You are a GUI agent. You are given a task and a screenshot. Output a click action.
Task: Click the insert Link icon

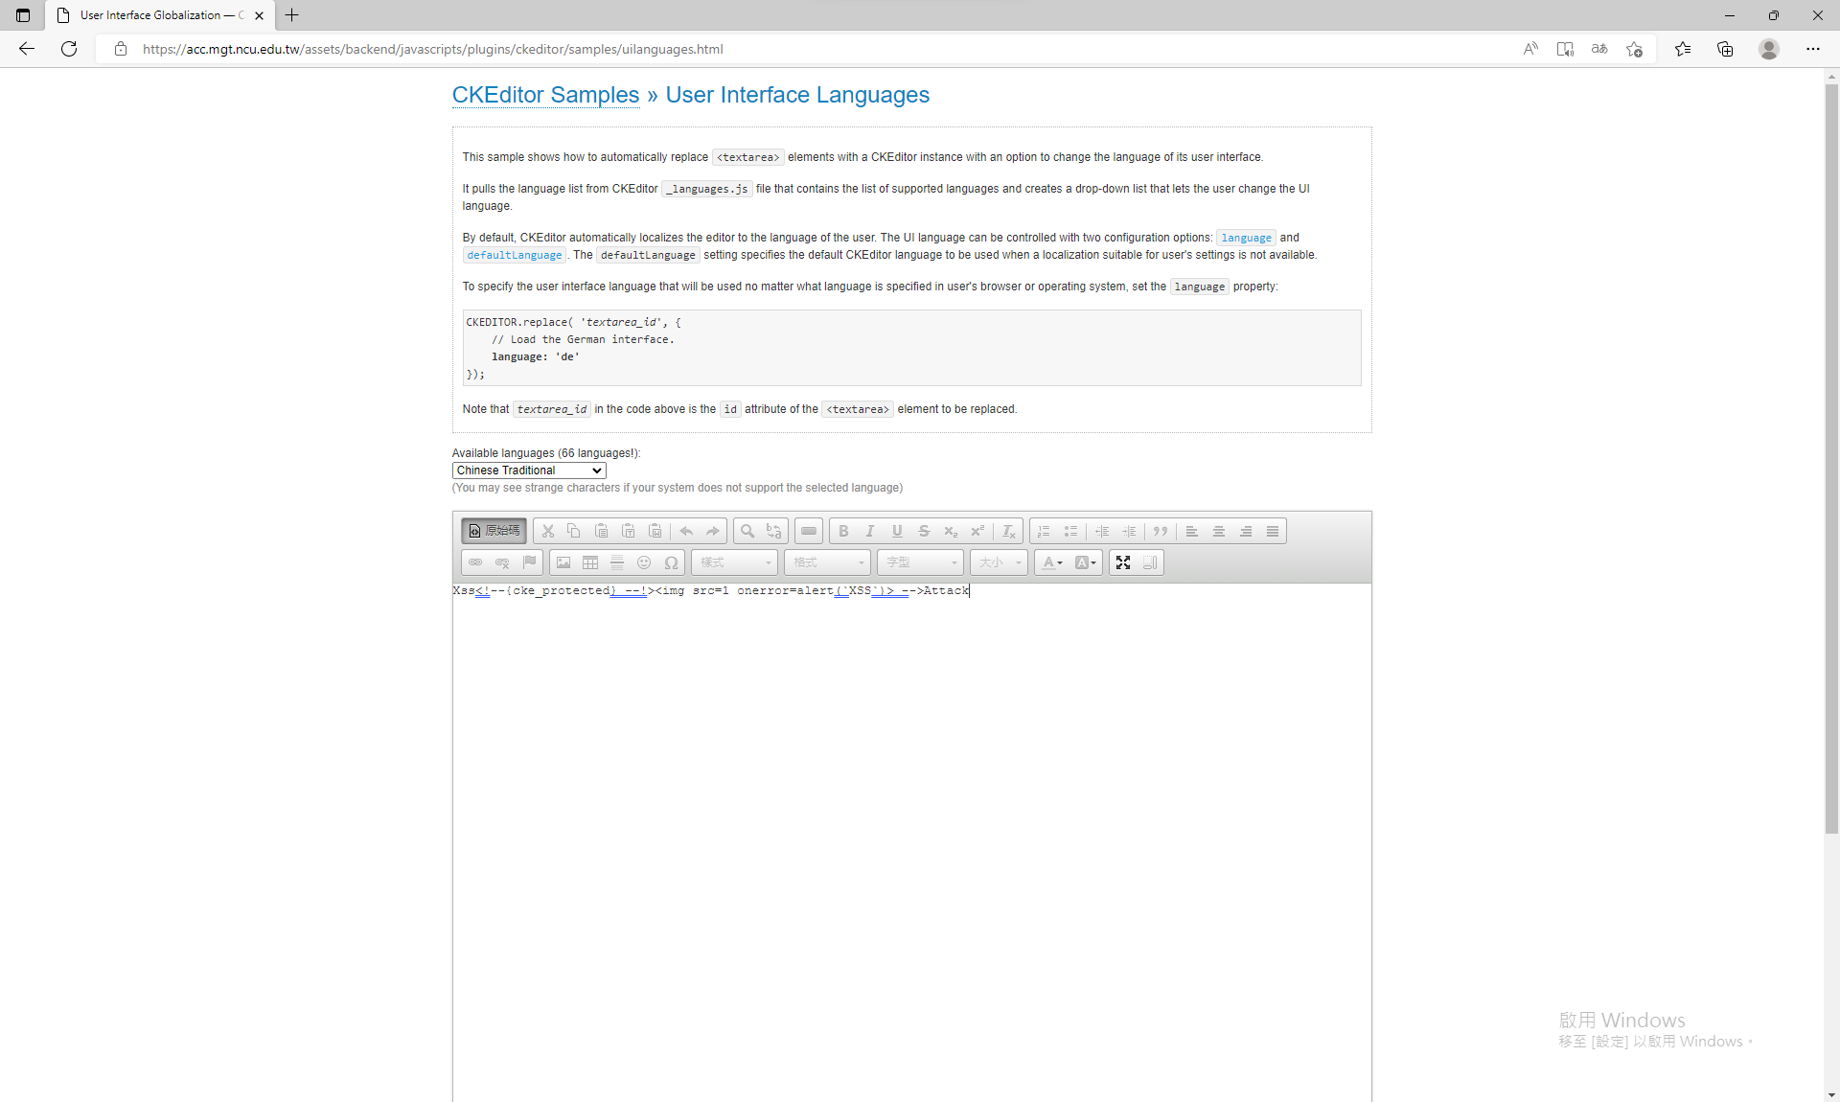tap(475, 562)
